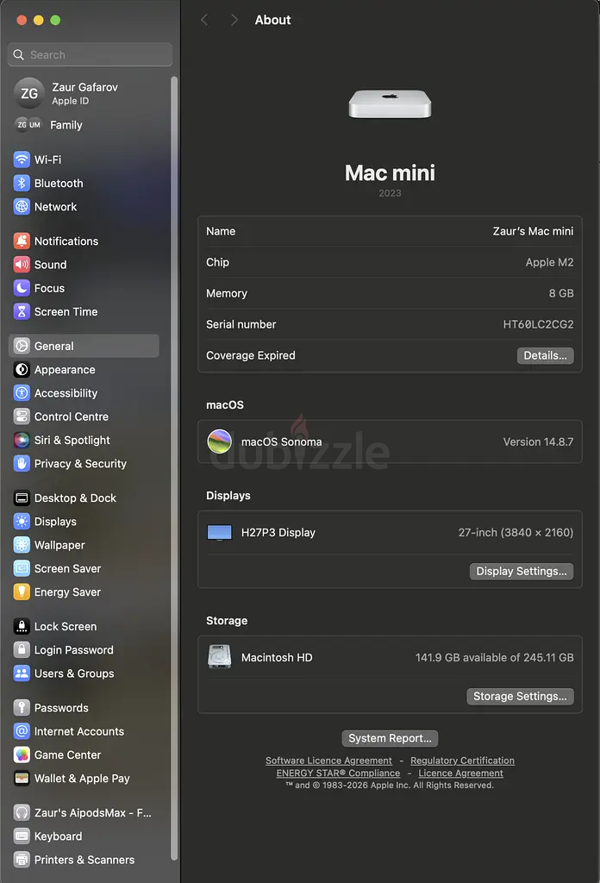
Task: Open System Report...
Action: (390, 738)
